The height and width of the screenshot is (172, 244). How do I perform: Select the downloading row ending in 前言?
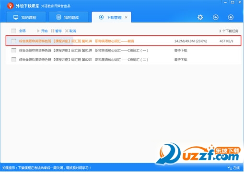click(123, 41)
